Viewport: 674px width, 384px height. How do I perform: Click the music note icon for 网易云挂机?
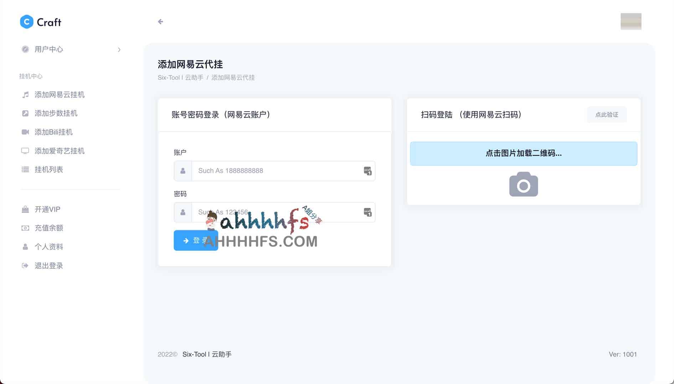25,95
